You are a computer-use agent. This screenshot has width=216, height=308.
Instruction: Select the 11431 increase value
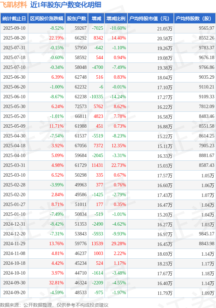point(97,165)
